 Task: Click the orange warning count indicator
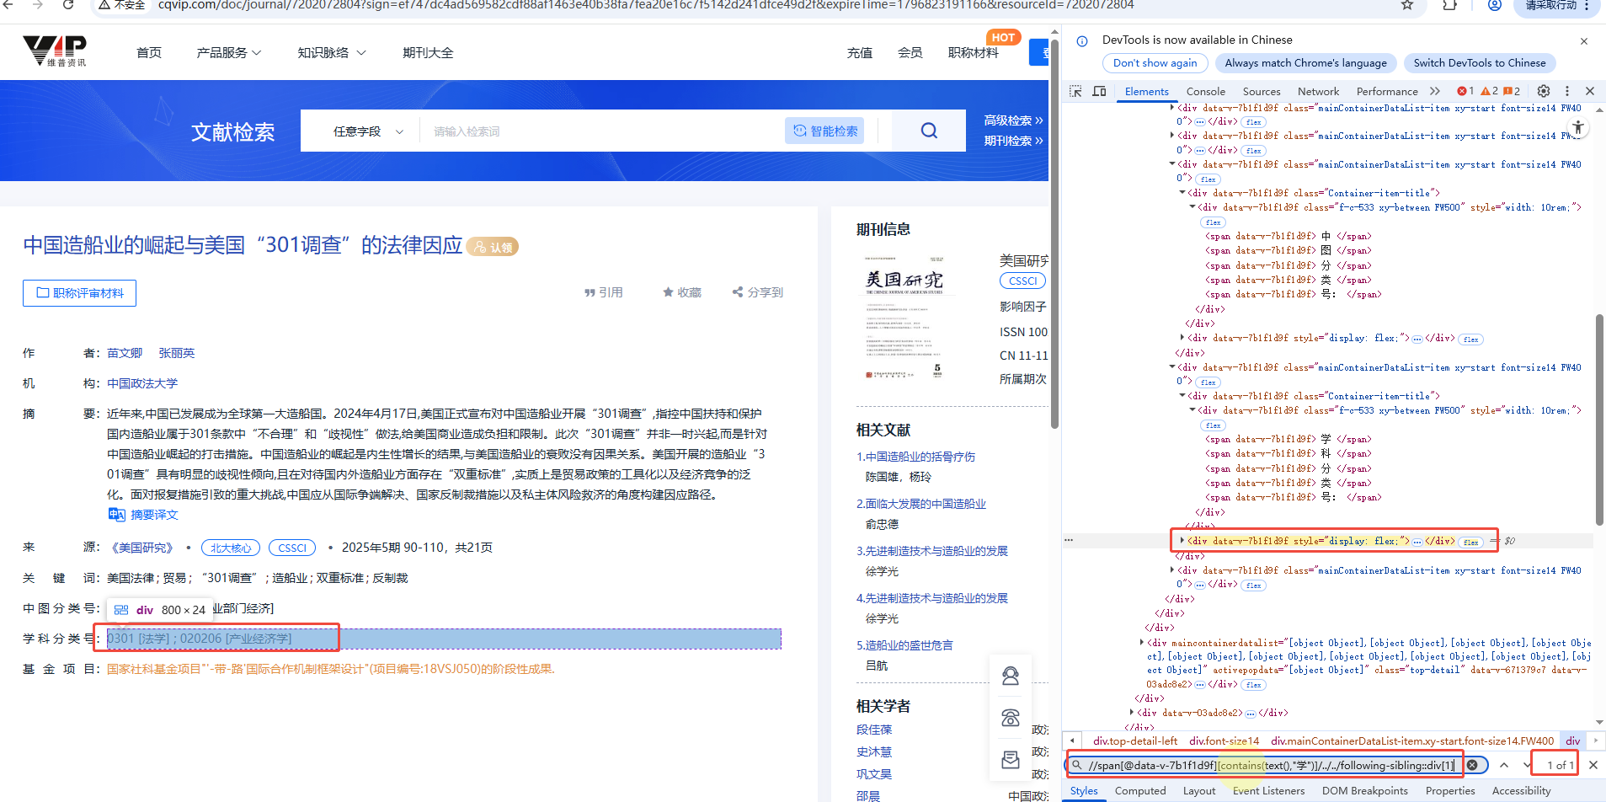point(1489,91)
